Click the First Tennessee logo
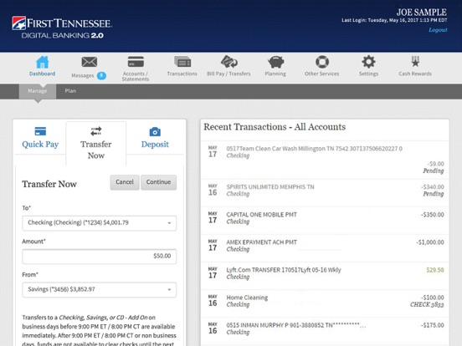The height and width of the screenshot is (346, 462). (x=62, y=28)
